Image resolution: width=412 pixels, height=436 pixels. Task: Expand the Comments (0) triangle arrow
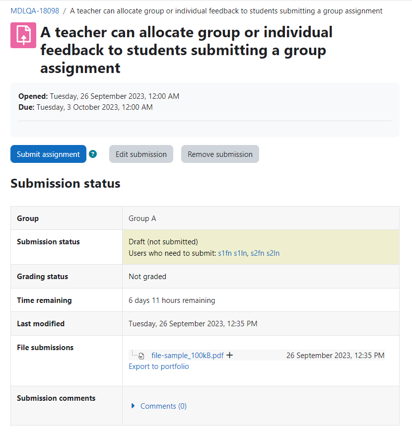[x=133, y=406]
